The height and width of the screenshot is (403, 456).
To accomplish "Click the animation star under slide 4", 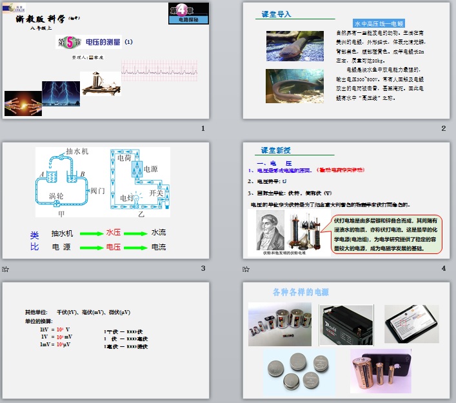I will (x=246, y=269).
